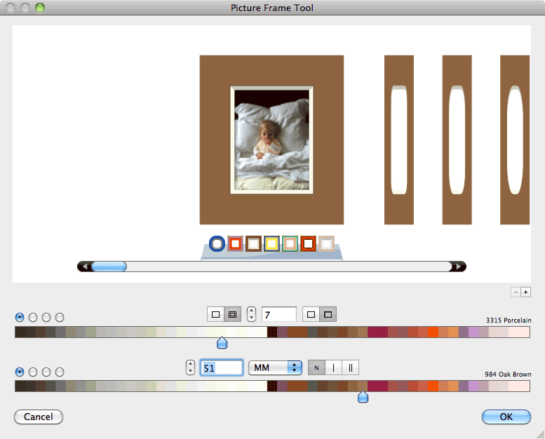Pick the lavender swatch in the upper color strip
This screenshot has width=545, height=439.
pyautogui.click(x=473, y=332)
